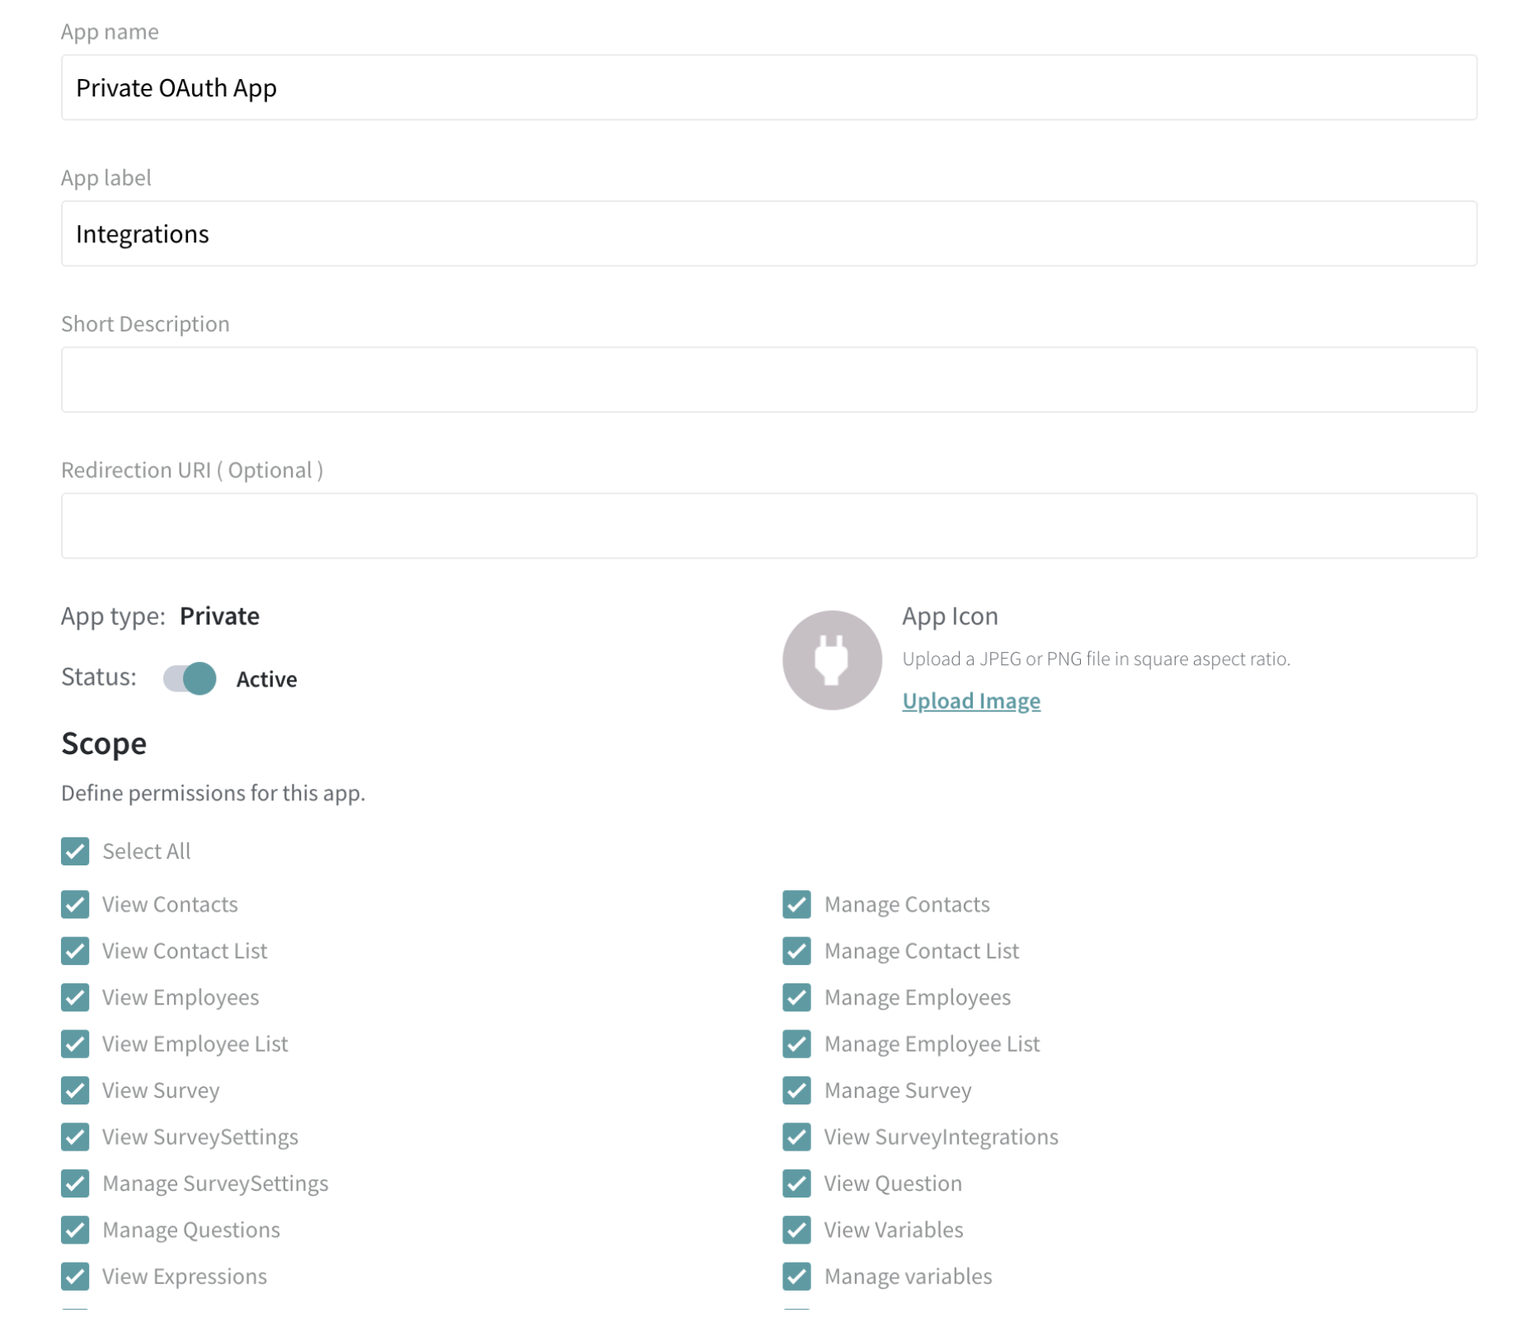Viewport: 1517px width, 1322px height.
Task: Click the App name input field
Action: [768, 87]
